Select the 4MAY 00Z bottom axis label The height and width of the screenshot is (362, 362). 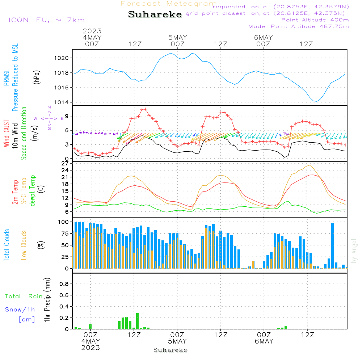tap(90, 341)
